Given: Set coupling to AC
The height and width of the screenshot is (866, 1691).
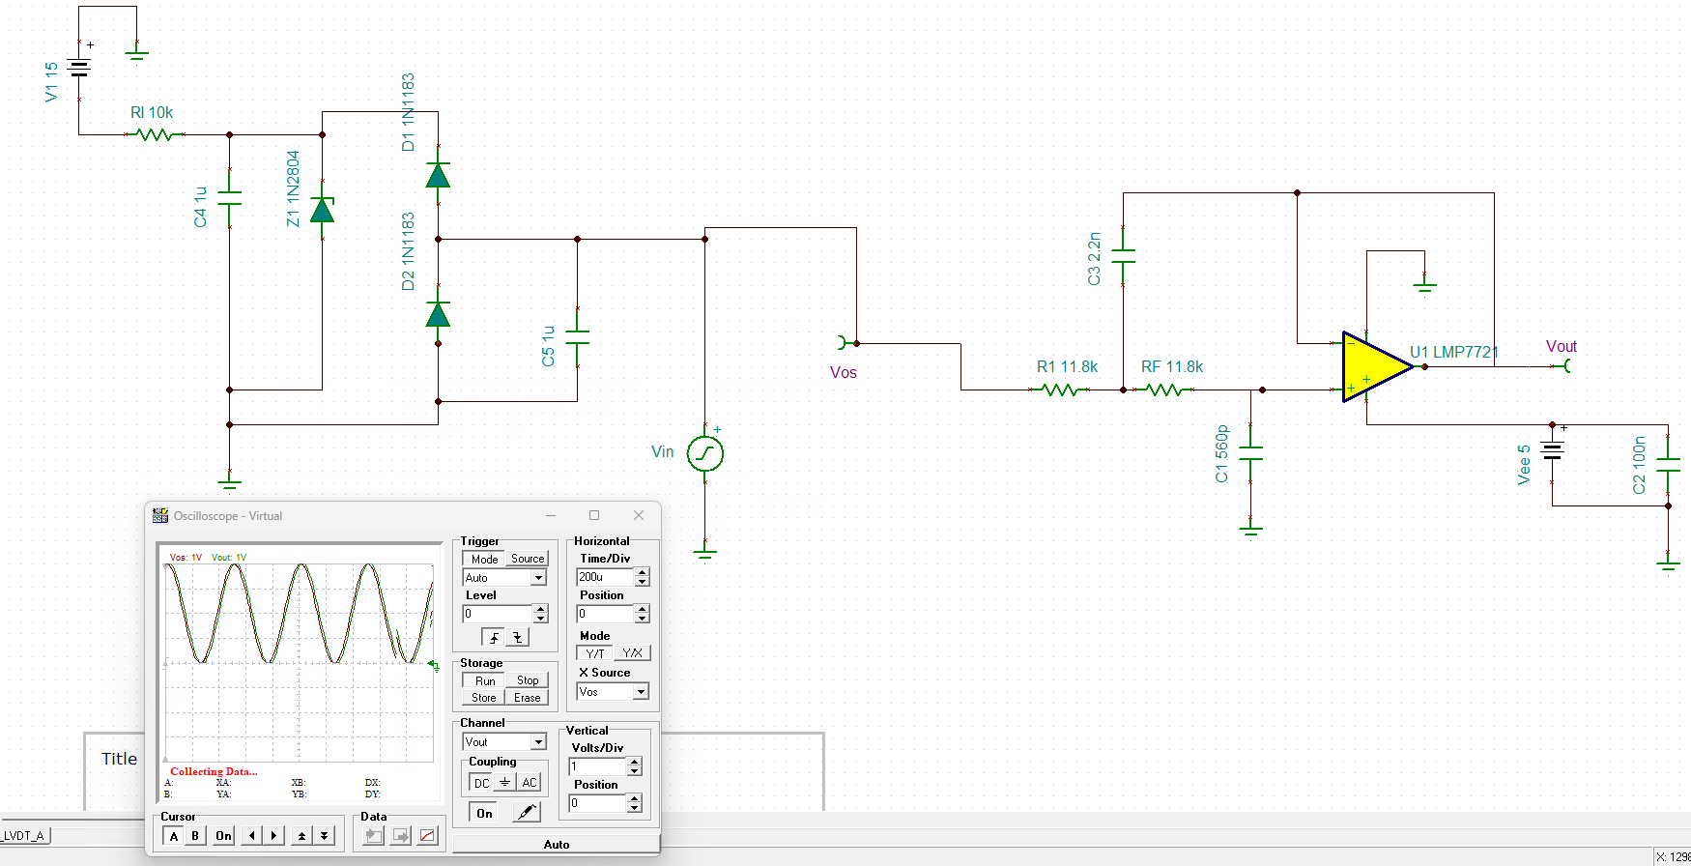Looking at the screenshot, I should coord(529,782).
